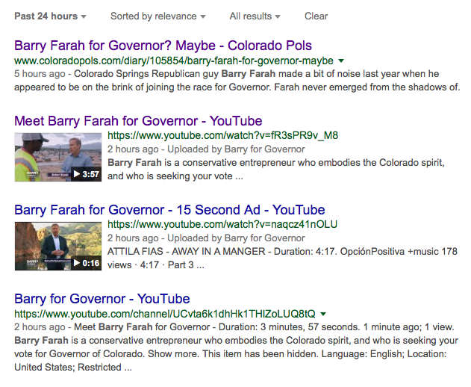The width and height of the screenshot is (471, 387).
Task: Click Clear to reset search filters
Action: (316, 16)
